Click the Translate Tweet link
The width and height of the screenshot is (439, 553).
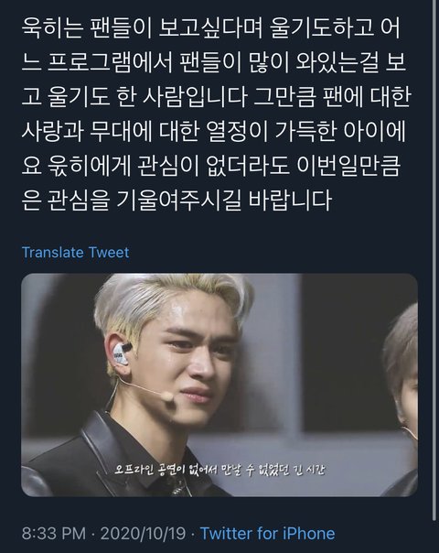pyautogui.click(x=75, y=253)
